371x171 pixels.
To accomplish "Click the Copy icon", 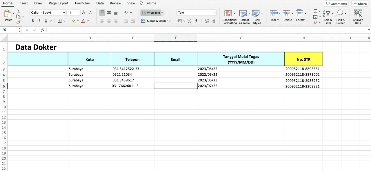I will (x=18, y=17).
